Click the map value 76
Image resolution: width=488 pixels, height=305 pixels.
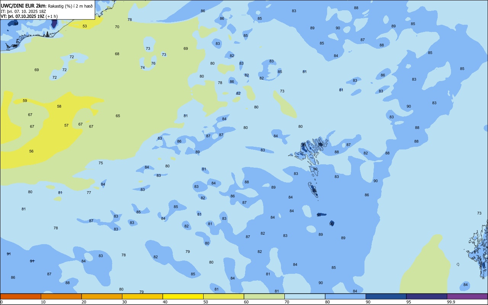[153, 64]
